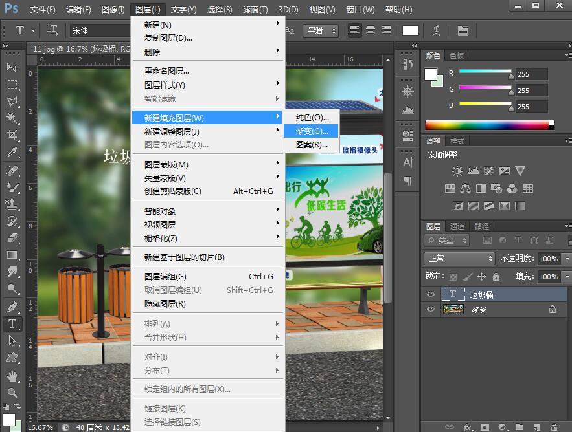The height and width of the screenshot is (432, 572).
Task: Open the 正常 blending mode dropdown
Action: coord(459,259)
